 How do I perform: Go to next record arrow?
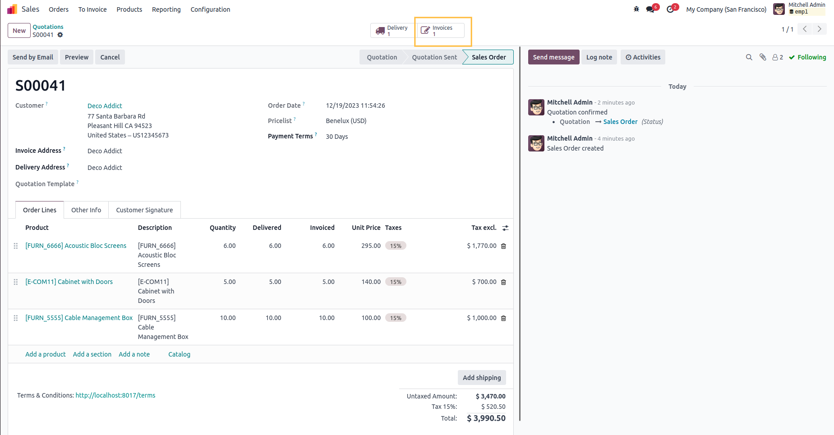coord(819,29)
